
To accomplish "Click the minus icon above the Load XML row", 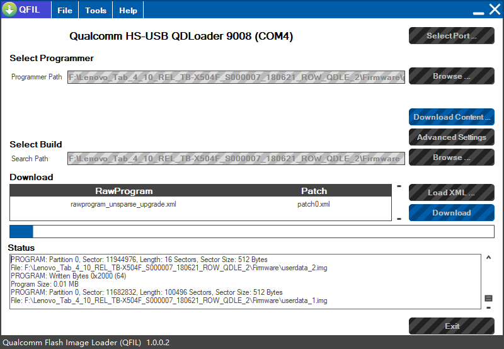I will (399, 186).
